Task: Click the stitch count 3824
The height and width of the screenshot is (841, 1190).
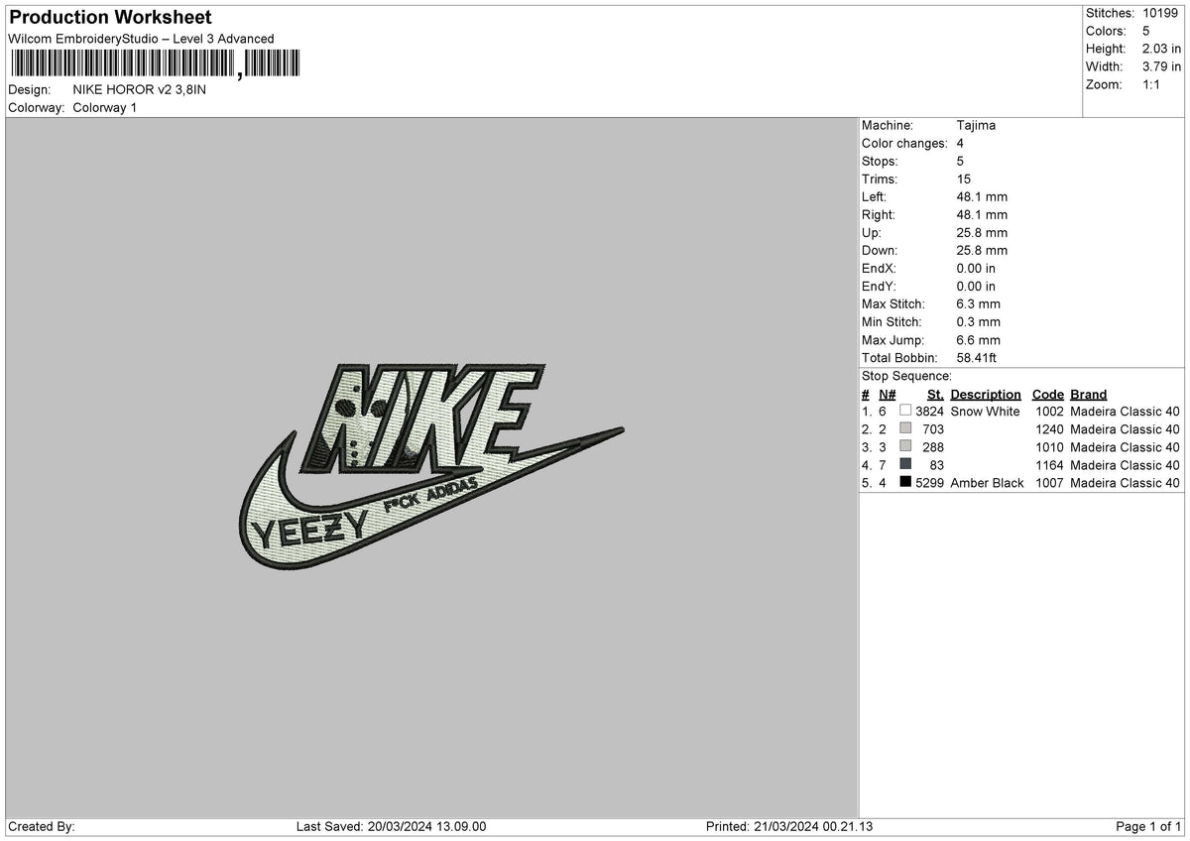Action: (x=929, y=411)
